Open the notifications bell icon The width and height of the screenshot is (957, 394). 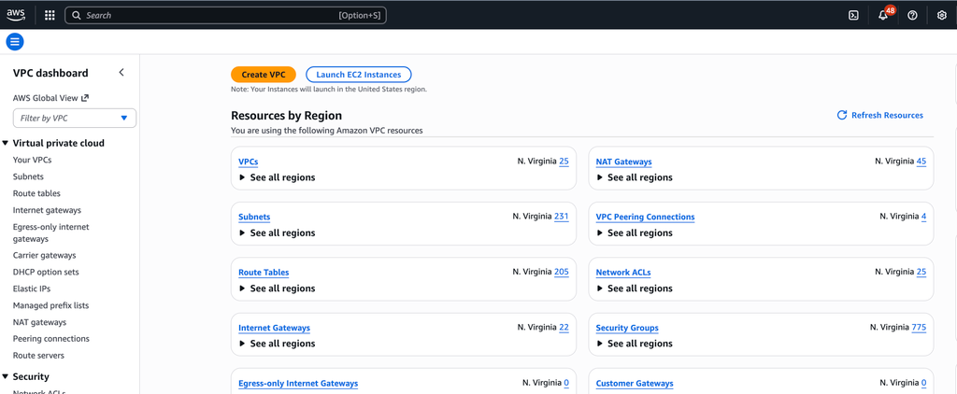coord(883,15)
